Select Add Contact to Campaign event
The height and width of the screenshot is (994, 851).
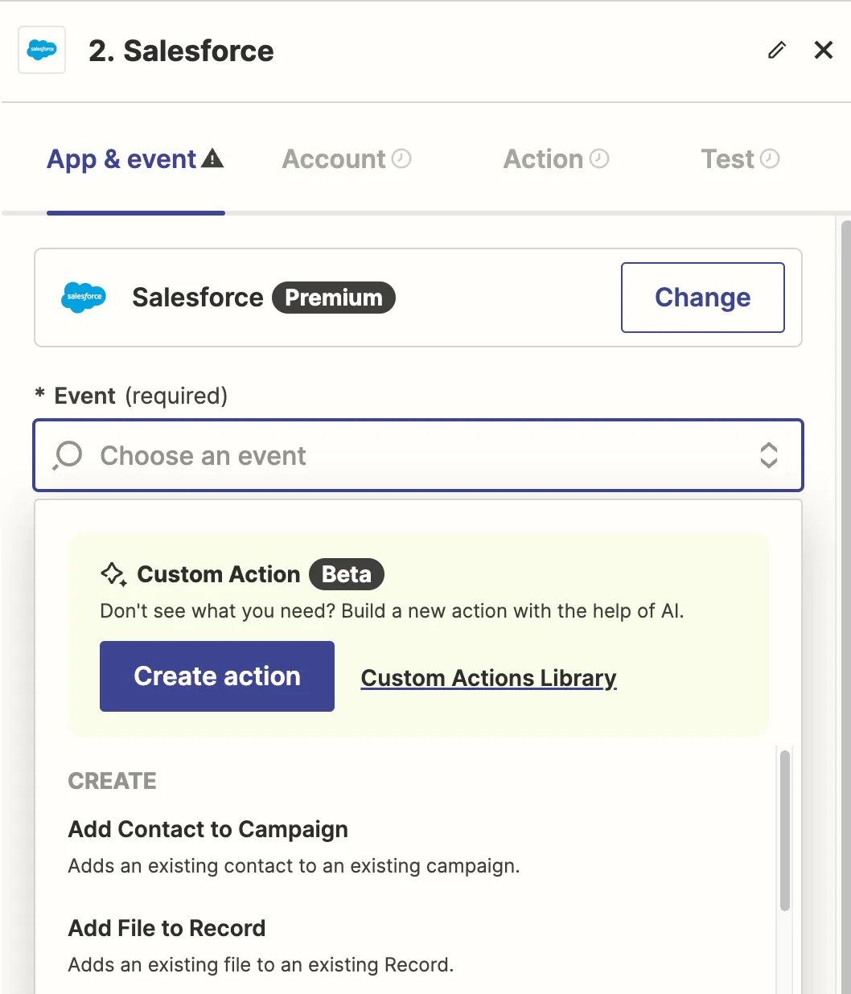coord(294,847)
